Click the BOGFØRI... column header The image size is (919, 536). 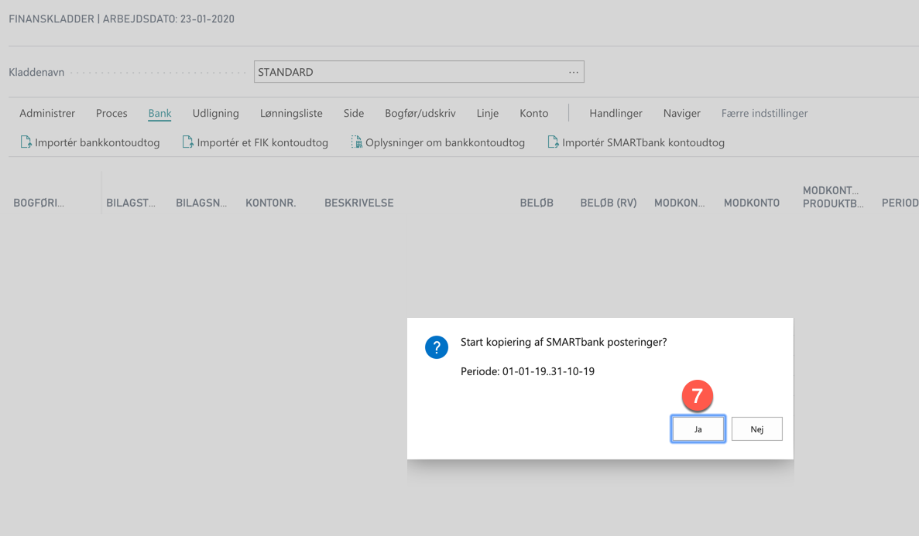pyautogui.click(x=39, y=203)
